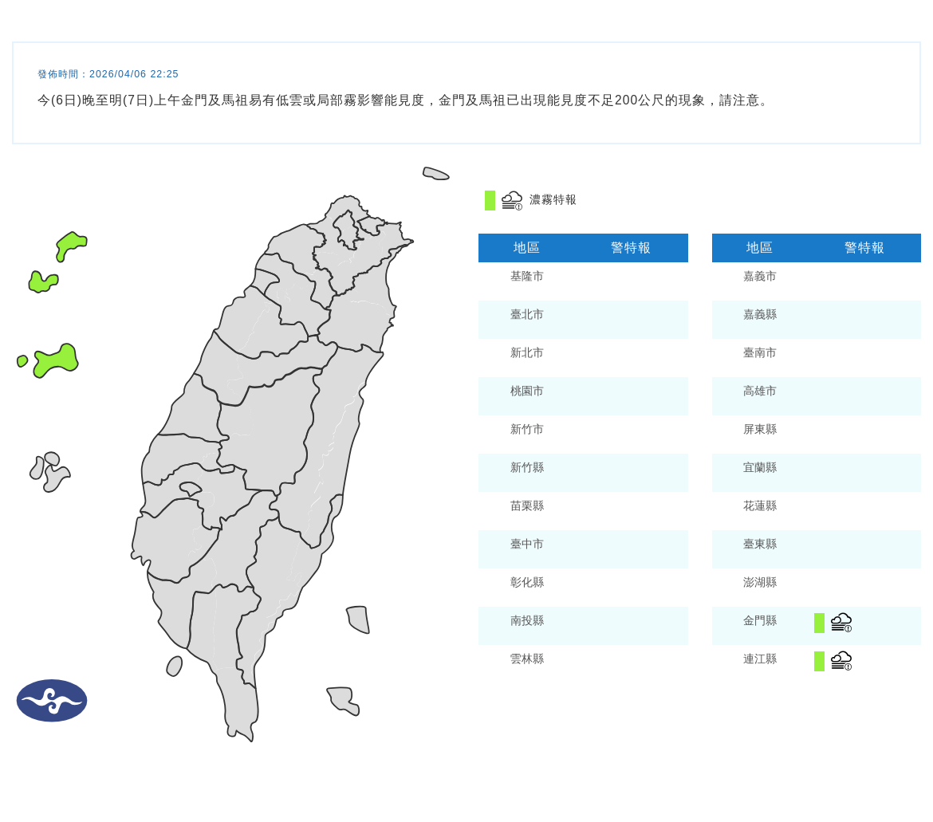Screen dimensions: 933x822
Task: Expand the 連江縣 warning row
Action: [x=758, y=659]
